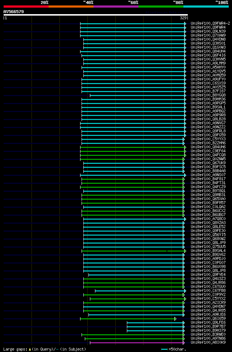Open hit UniRef100_Q4VDN8
Viewport: 232px width, 352px height.
tap(208, 39)
